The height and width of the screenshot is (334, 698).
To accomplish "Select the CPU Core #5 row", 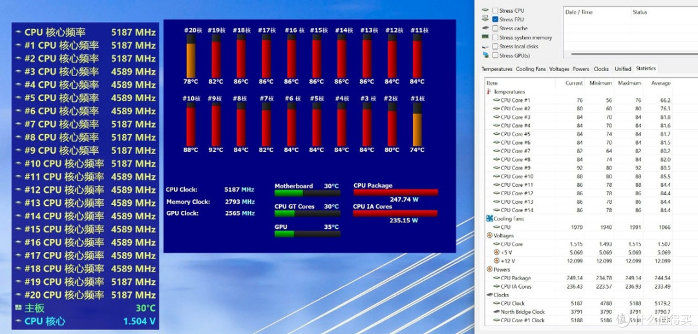I will point(578,134).
